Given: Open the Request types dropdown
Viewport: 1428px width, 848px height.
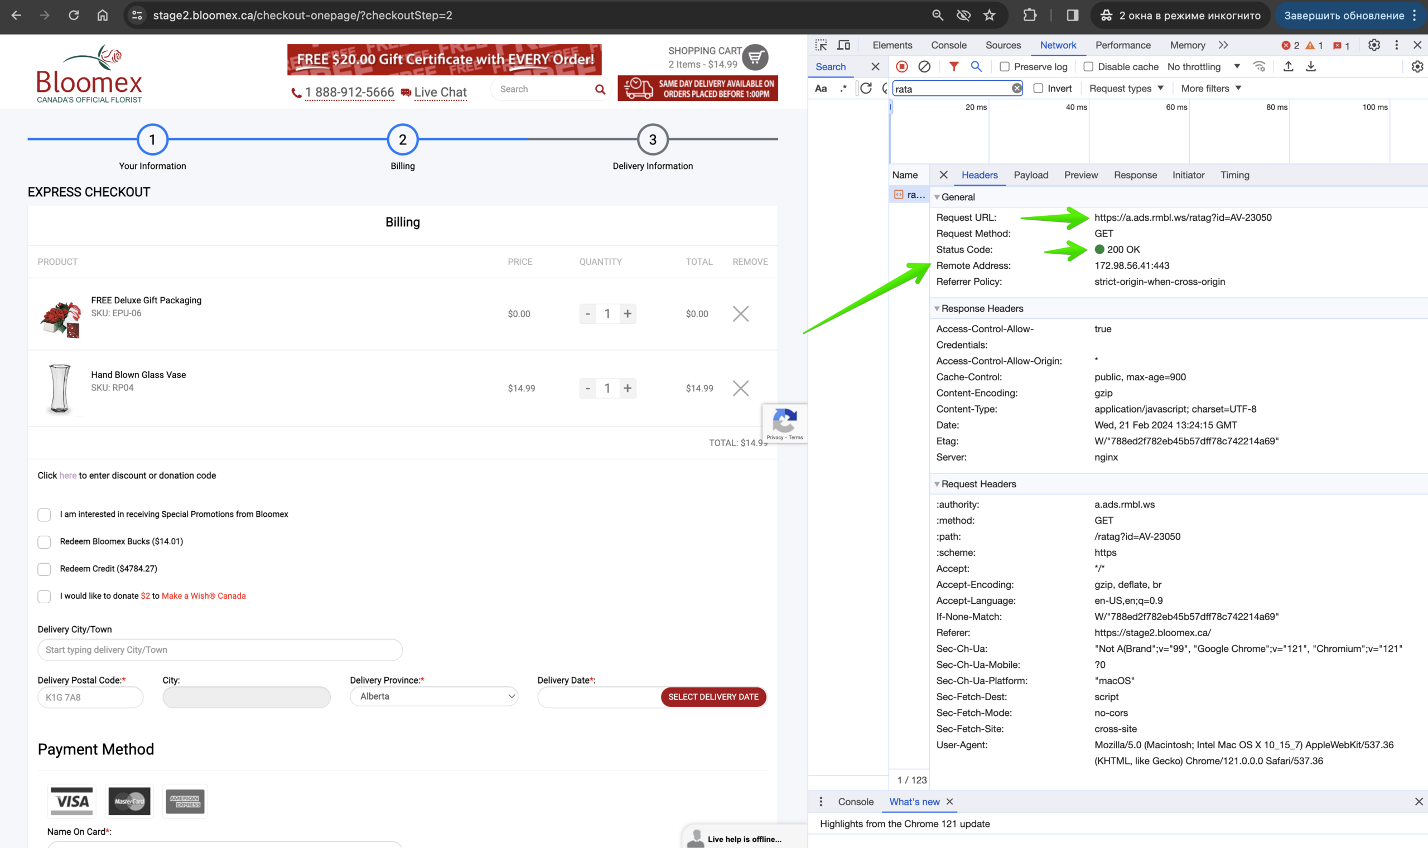Looking at the screenshot, I should (x=1126, y=89).
